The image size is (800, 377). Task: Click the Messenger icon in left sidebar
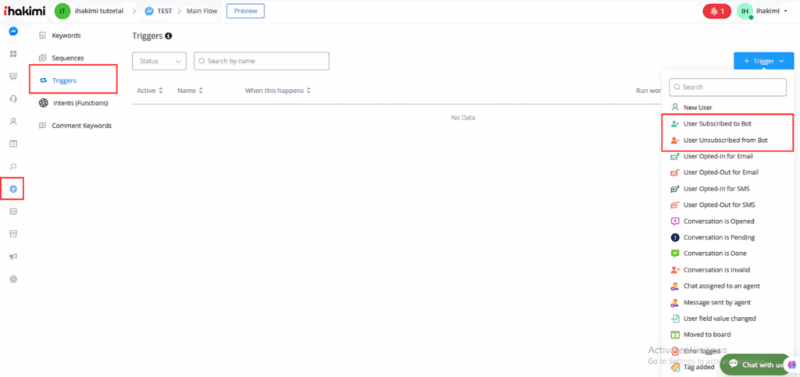pos(13,32)
